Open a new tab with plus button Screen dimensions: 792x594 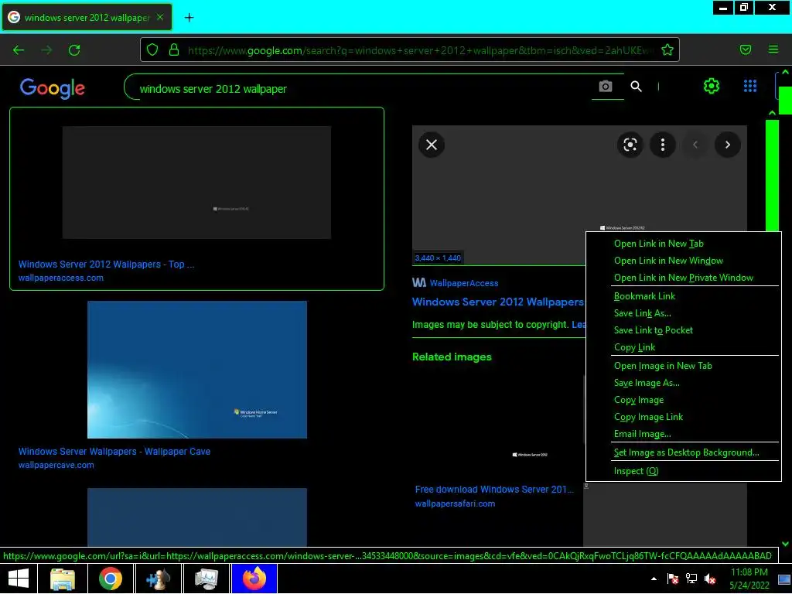189,18
